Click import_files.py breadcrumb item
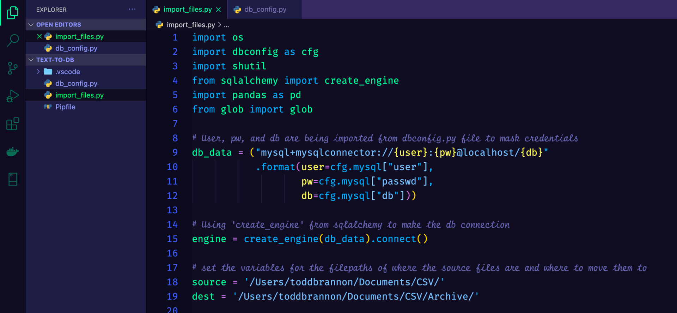 tap(191, 25)
